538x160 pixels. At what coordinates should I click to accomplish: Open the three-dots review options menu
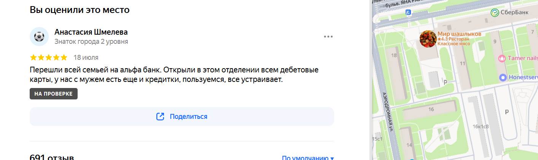click(328, 37)
